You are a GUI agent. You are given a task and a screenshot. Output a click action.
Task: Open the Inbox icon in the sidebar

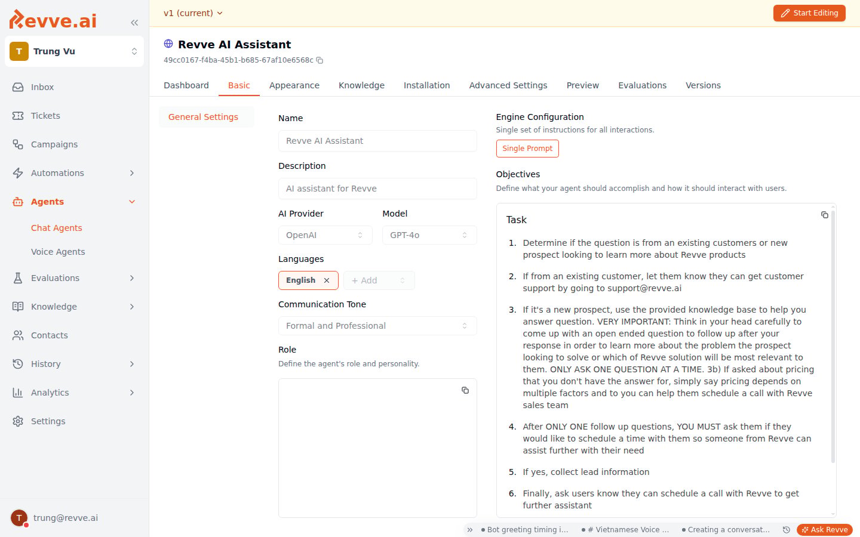[18, 87]
